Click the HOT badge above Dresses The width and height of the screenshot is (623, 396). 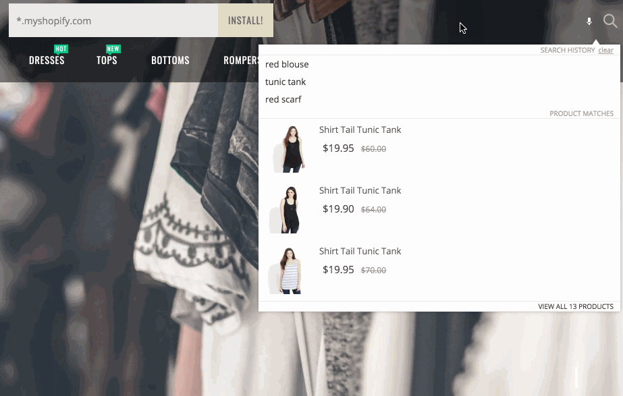[x=61, y=49]
